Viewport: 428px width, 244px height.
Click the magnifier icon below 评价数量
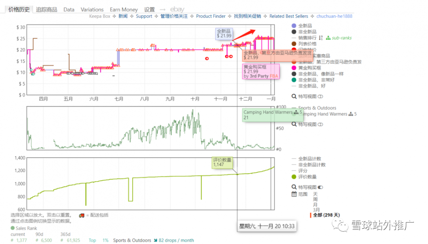click(294, 187)
